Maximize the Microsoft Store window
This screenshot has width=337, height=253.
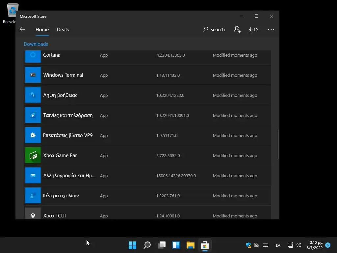click(256, 16)
